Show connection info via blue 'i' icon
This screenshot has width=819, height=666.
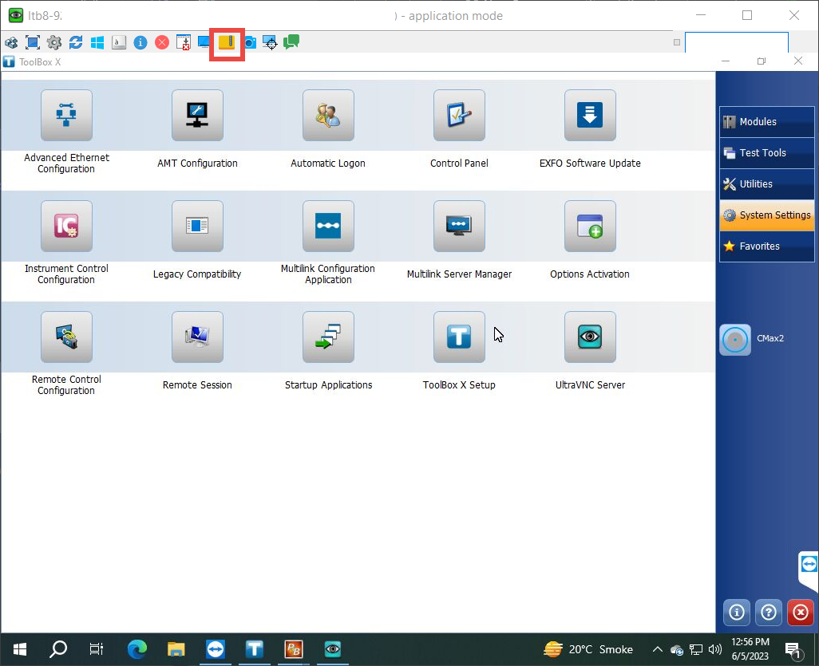[140, 42]
